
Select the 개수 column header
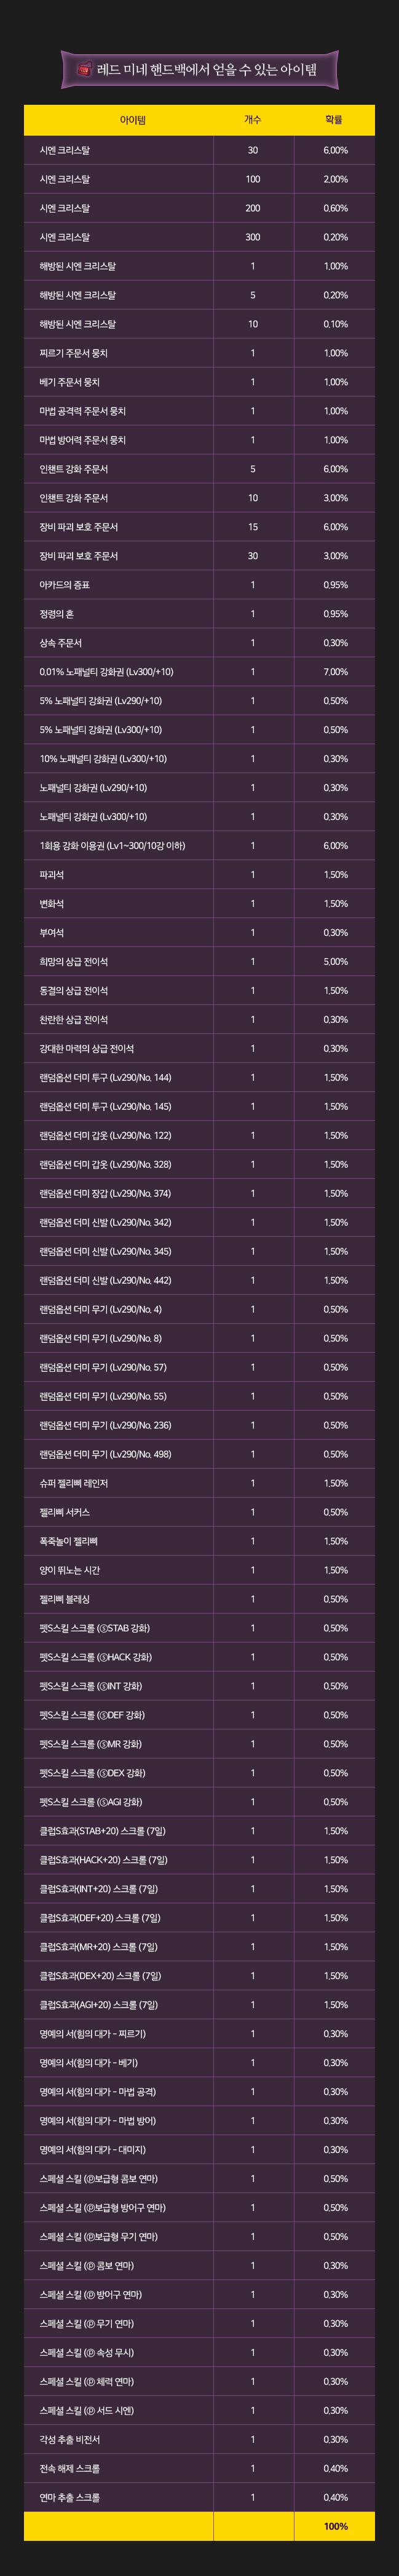(253, 120)
